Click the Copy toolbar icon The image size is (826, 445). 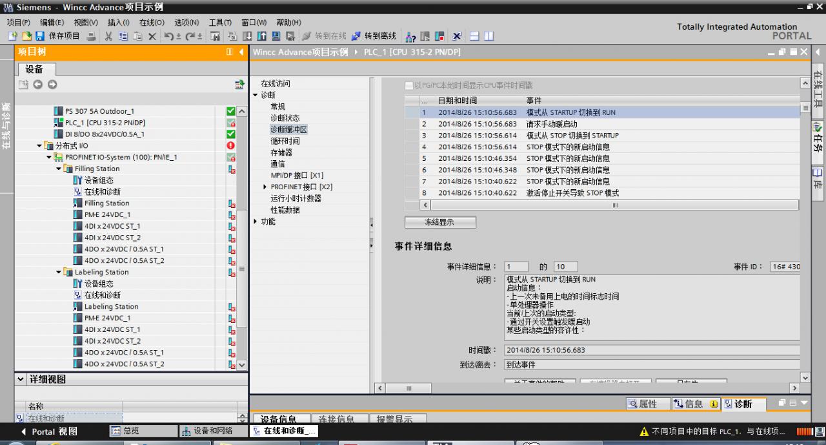click(x=123, y=36)
